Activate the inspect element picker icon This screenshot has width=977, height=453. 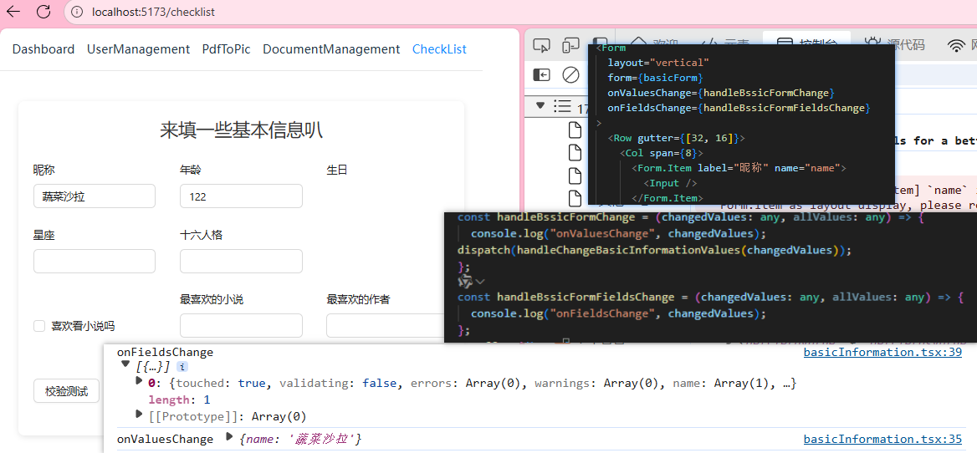pos(541,45)
